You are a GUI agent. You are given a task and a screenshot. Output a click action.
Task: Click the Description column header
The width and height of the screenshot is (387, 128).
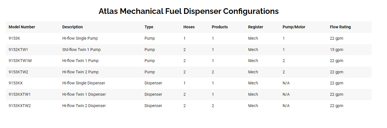pos(73,27)
